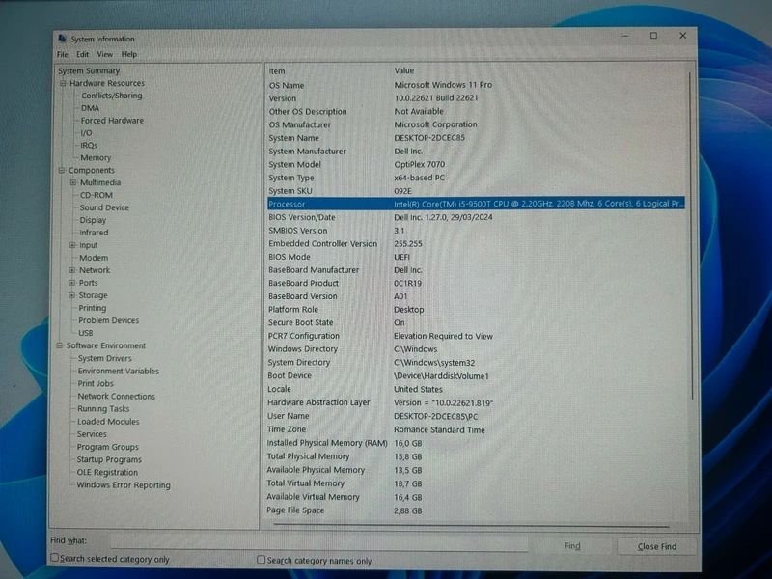Enable 'Search selected category only' checkbox
Image resolution: width=772 pixels, height=579 pixels.
[x=55, y=560]
